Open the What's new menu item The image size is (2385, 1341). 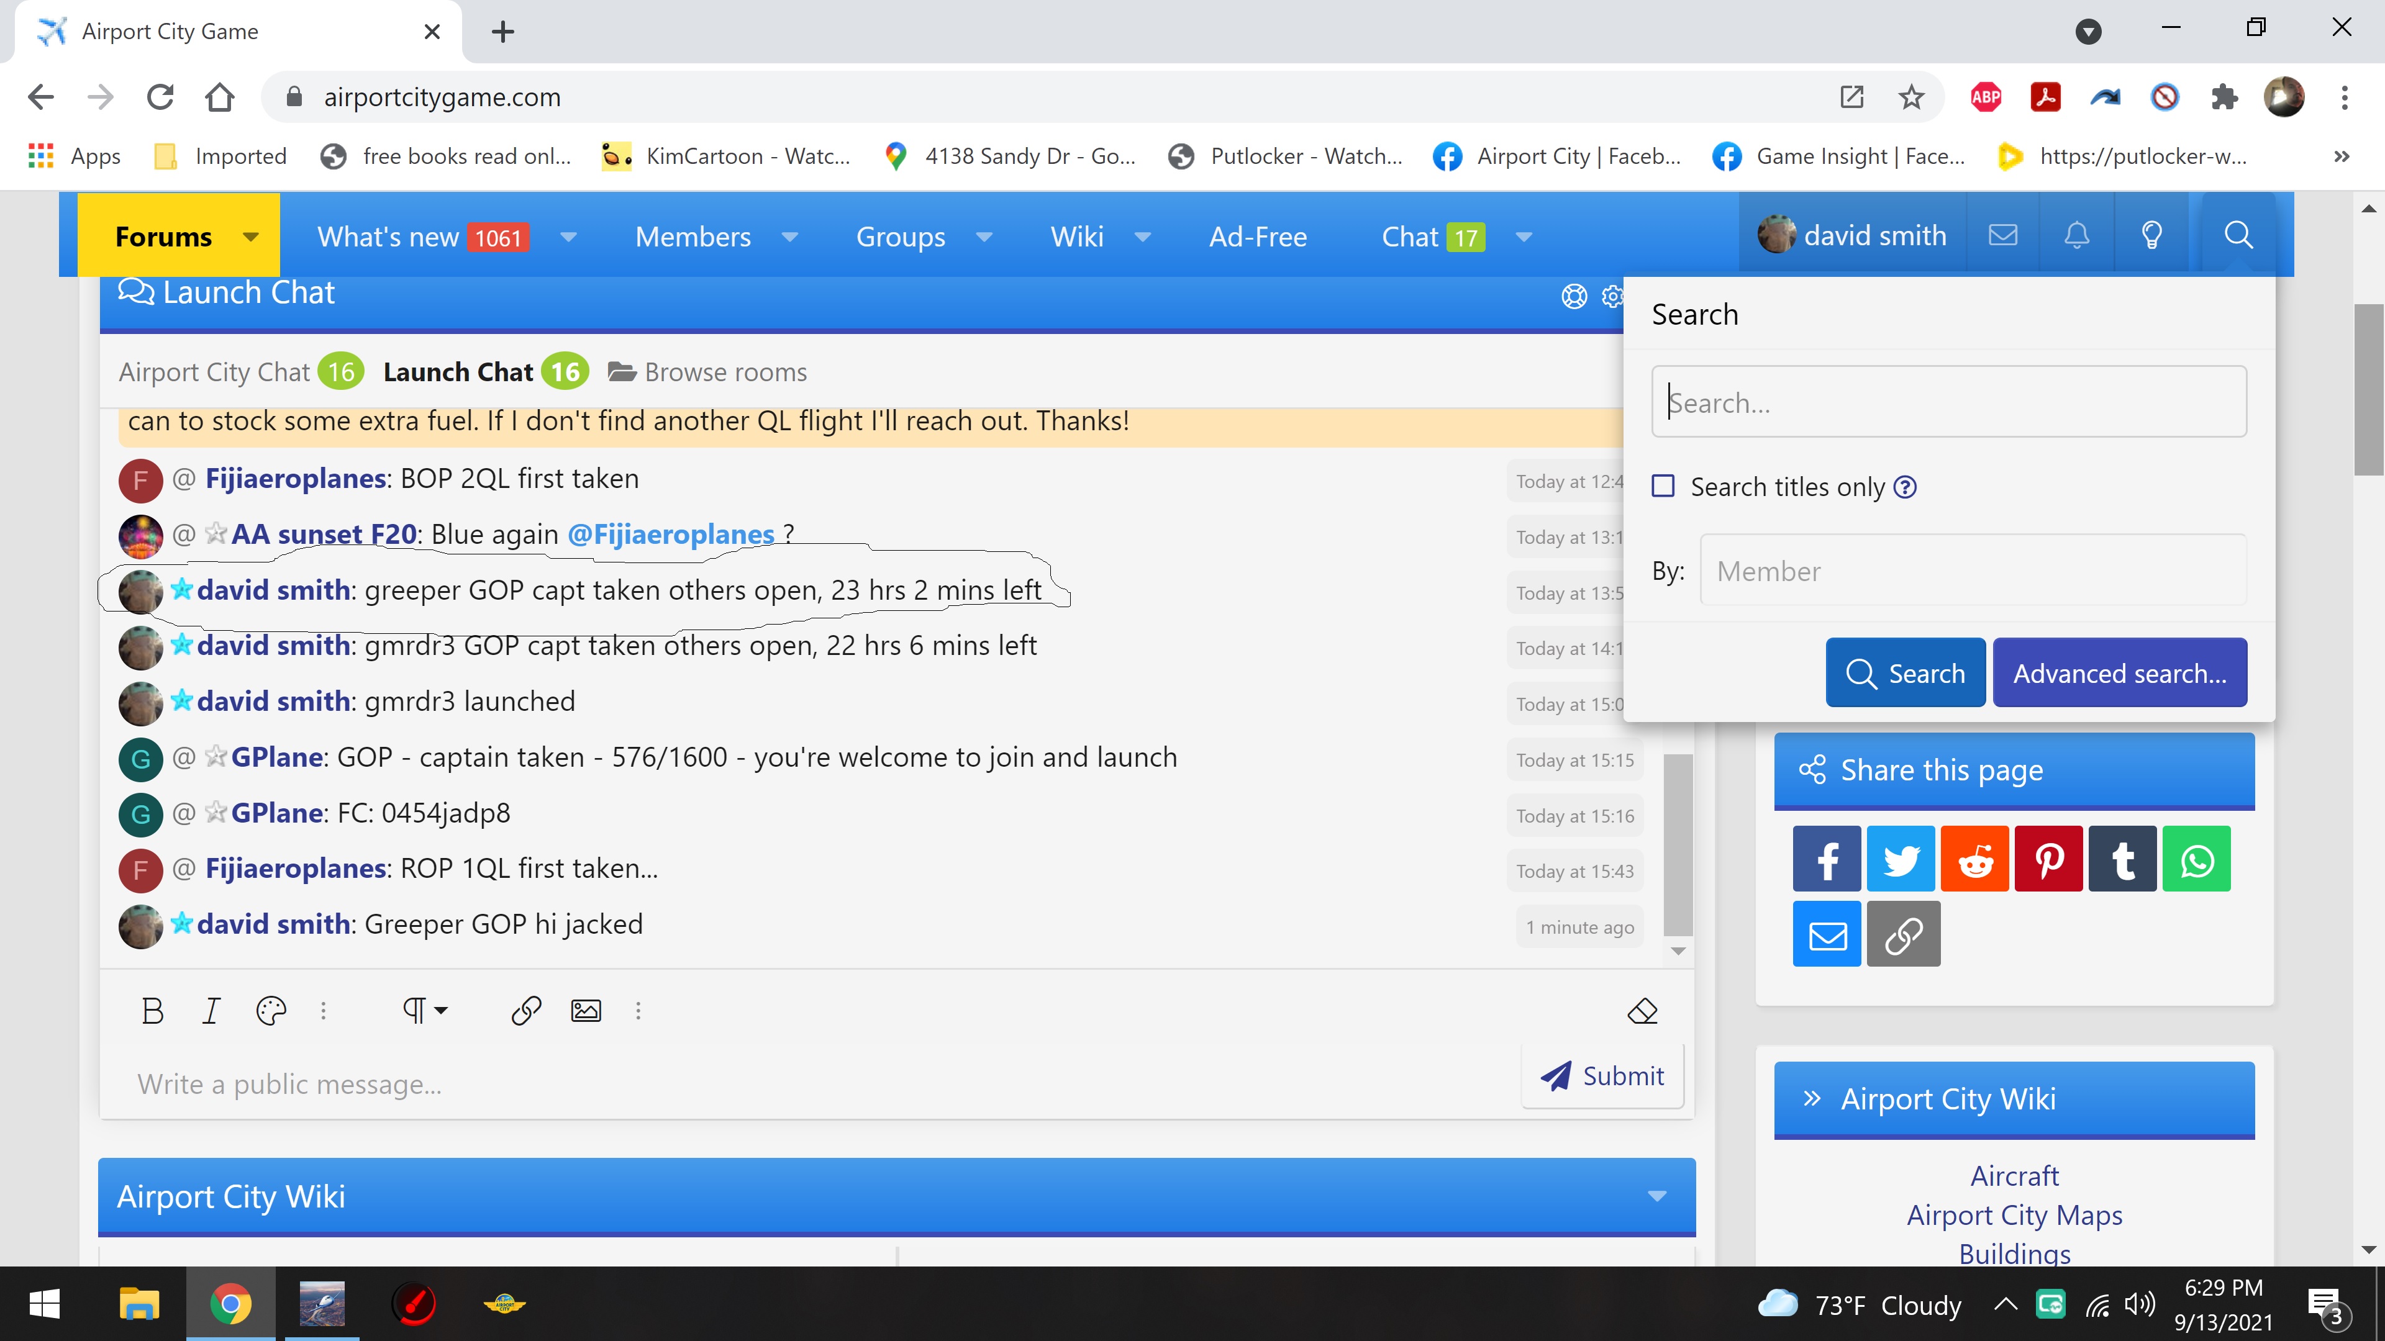point(422,237)
